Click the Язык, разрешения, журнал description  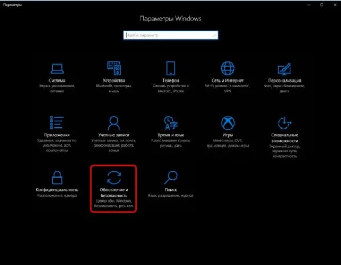point(170,195)
